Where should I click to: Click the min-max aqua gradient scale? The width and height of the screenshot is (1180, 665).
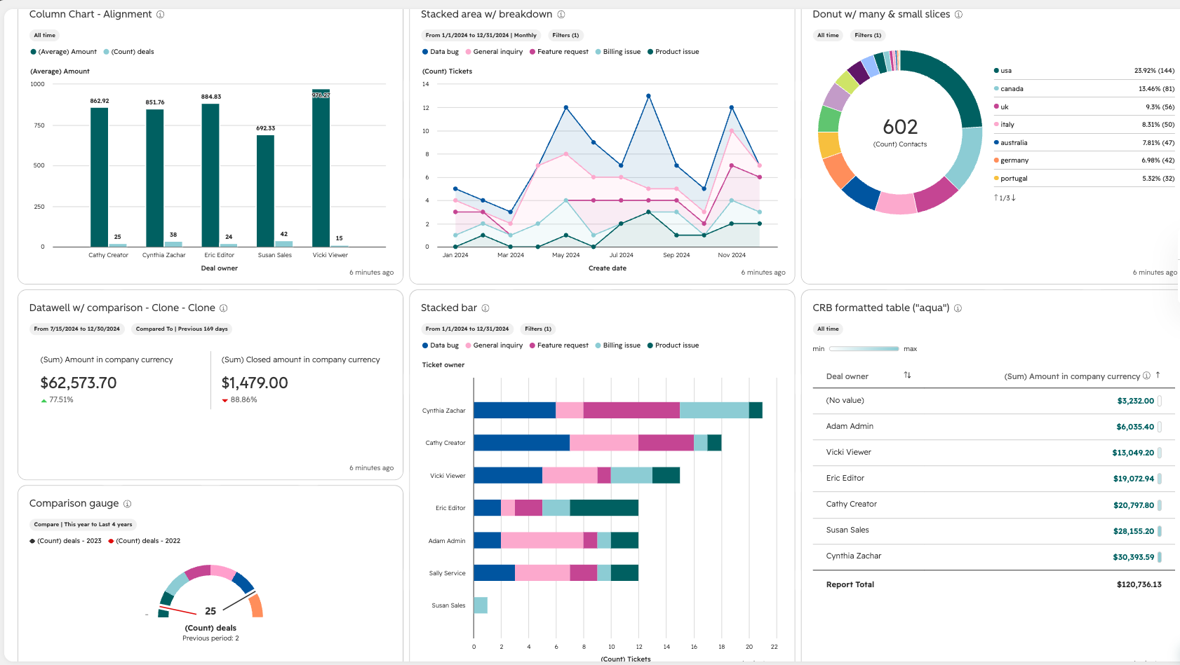coord(864,349)
